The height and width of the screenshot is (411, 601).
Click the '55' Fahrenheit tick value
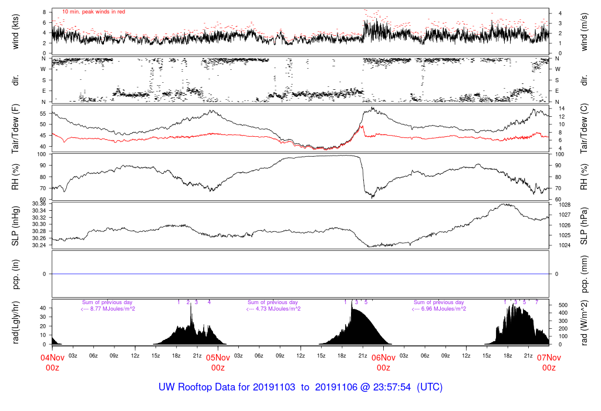pyautogui.click(x=43, y=113)
